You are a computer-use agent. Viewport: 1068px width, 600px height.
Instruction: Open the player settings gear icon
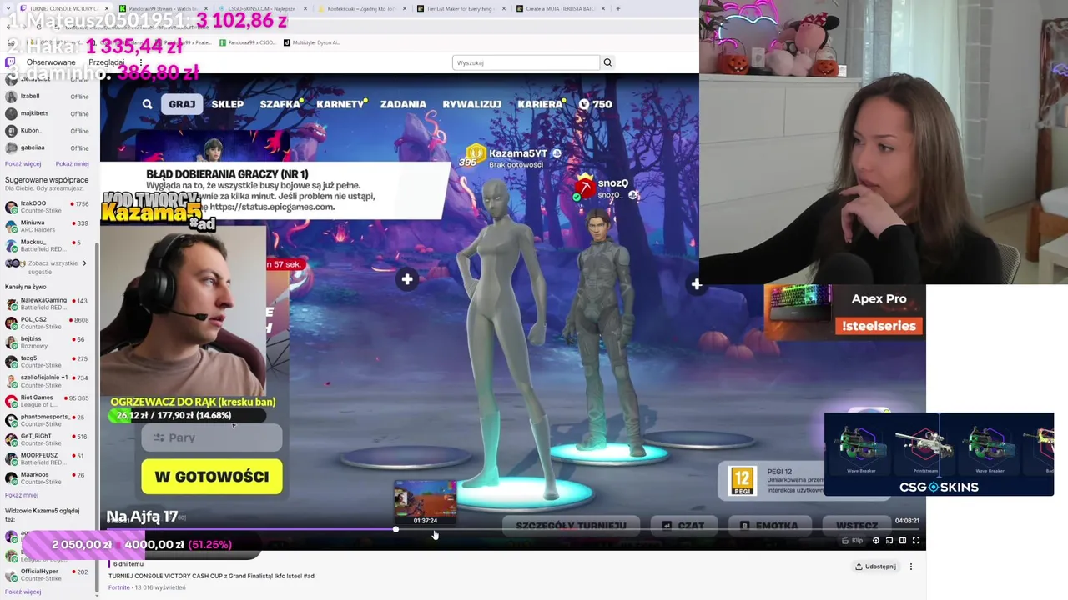click(x=875, y=541)
